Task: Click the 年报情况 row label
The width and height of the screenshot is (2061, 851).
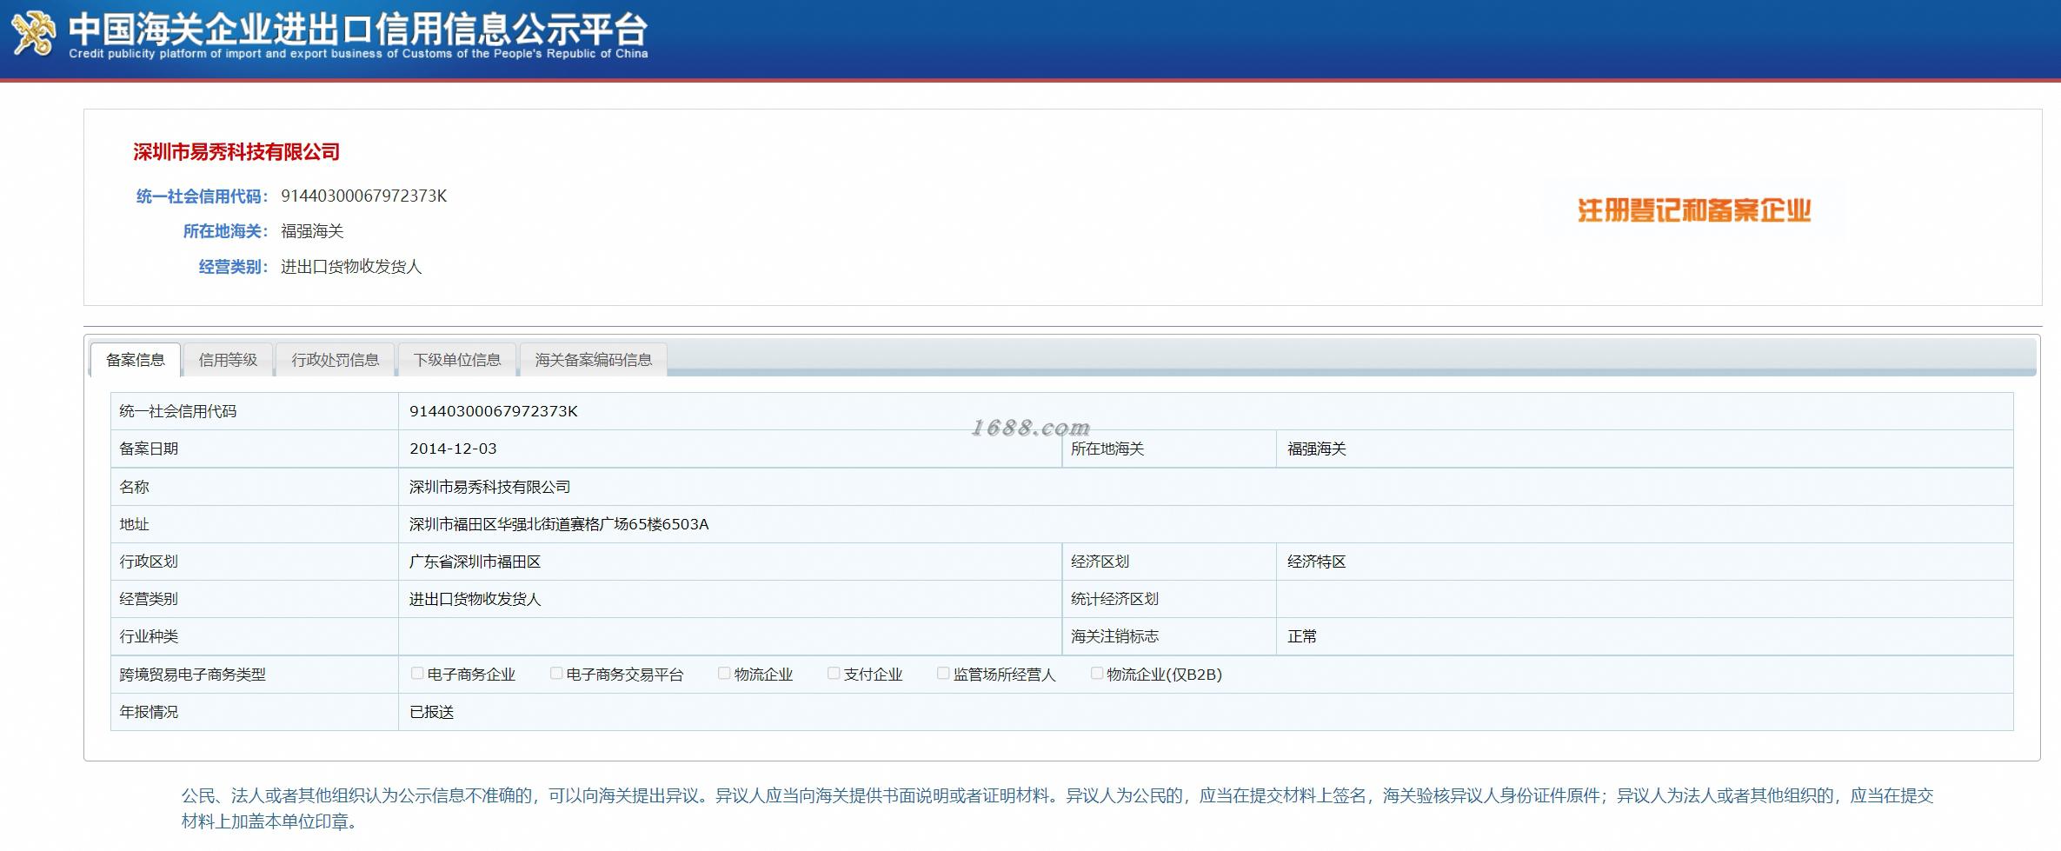Action: [149, 712]
